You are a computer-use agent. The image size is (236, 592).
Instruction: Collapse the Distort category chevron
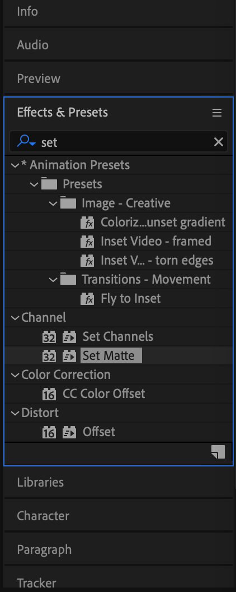pyautogui.click(x=15, y=413)
